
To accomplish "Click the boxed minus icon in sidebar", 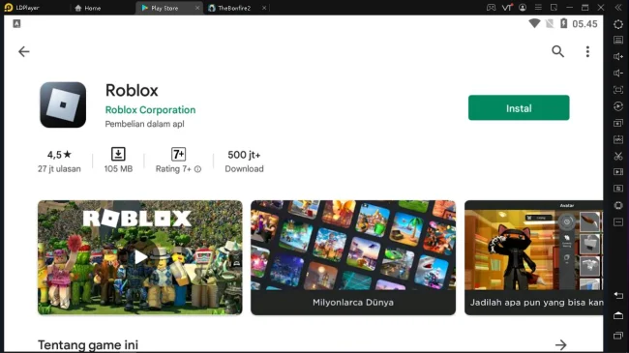I will tap(618, 221).
